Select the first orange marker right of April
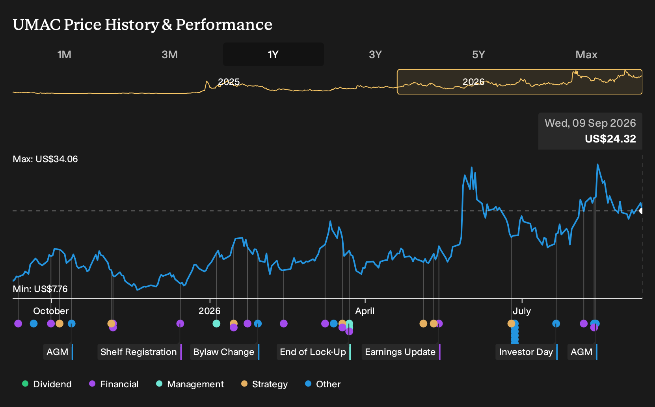The width and height of the screenshot is (655, 407). coord(423,324)
